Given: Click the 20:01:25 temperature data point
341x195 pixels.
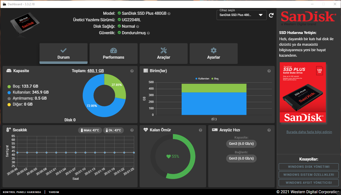Looking at the screenshot, I should pos(134,153).
